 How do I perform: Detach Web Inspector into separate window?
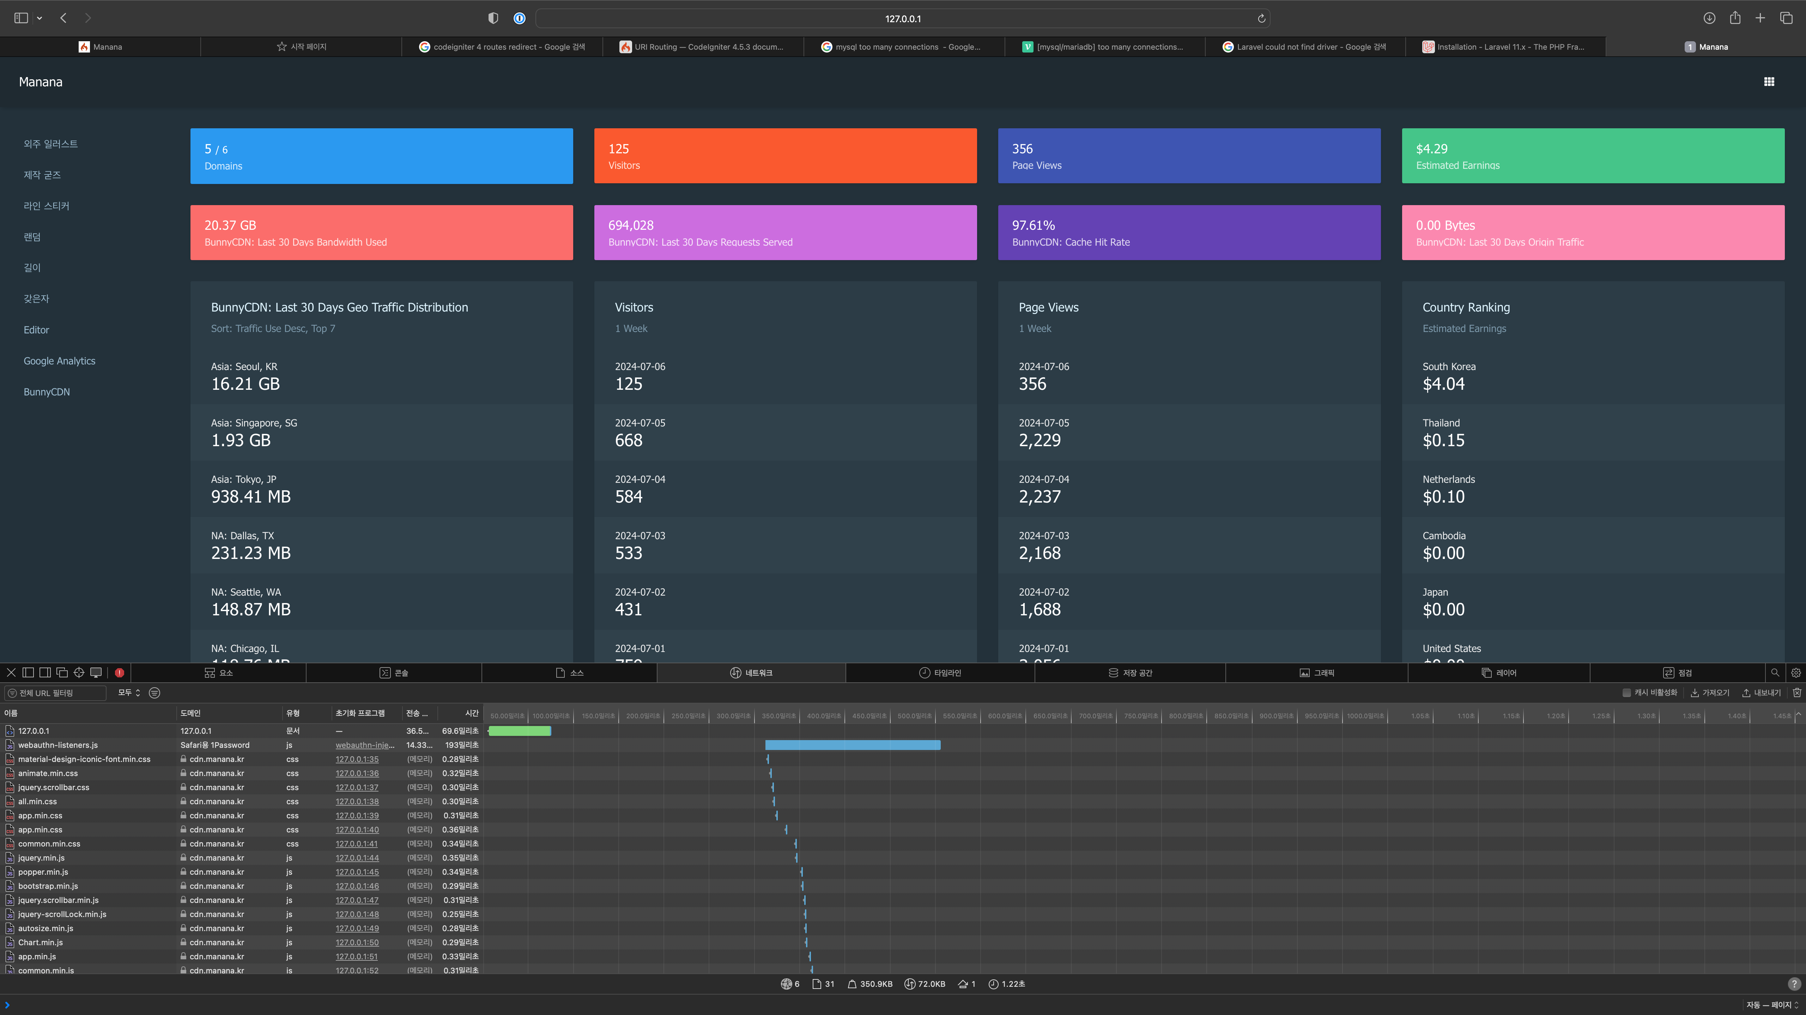pyautogui.click(x=62, y=672)
